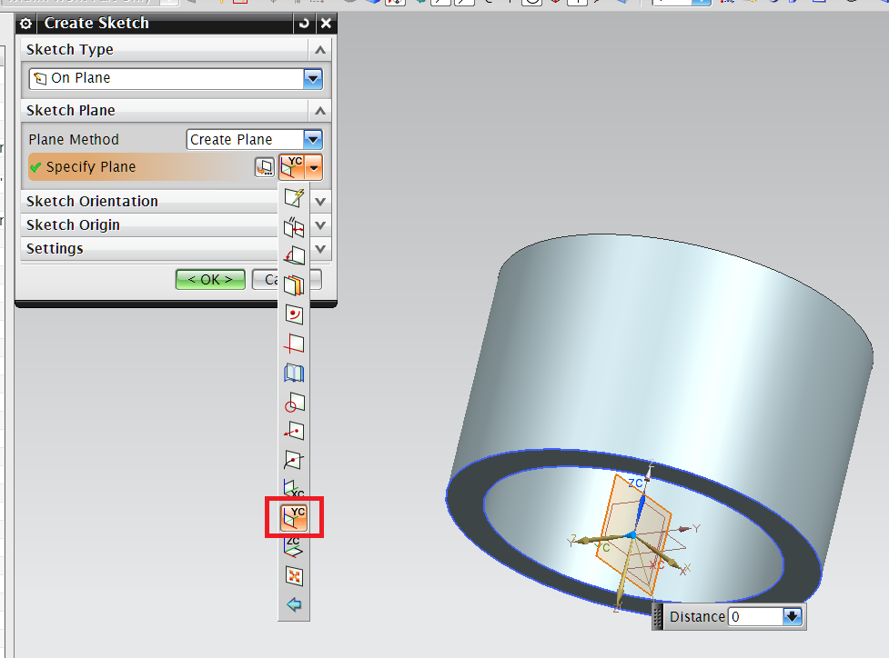Click the blue back arrow at list bottom

click(x=293, y=603)
